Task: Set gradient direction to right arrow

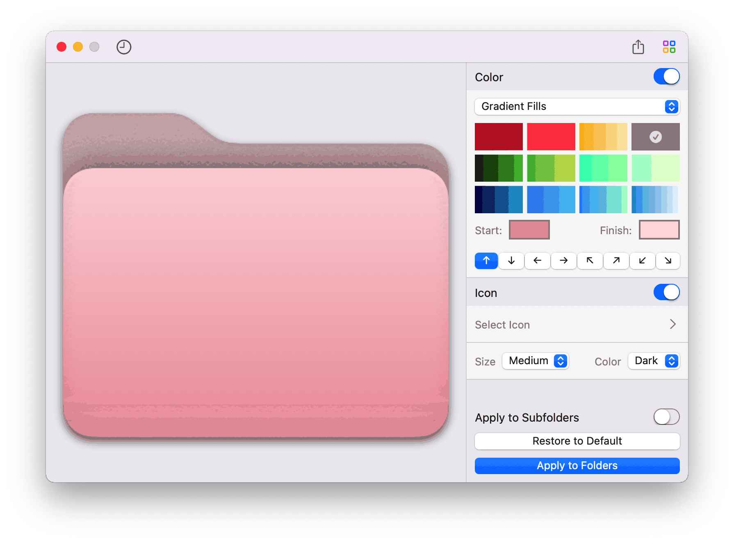Action: pos(564,260)
